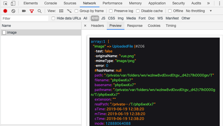Image resolution: width=223 pixels, height=126 pixels.
Task: Select the image request name
Action: tap(12, 32)
